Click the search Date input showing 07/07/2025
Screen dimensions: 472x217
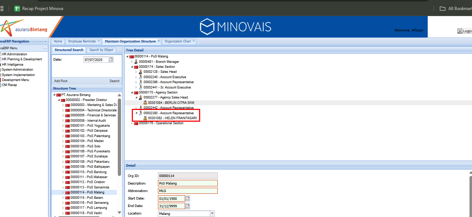click(x=96, y=60)
